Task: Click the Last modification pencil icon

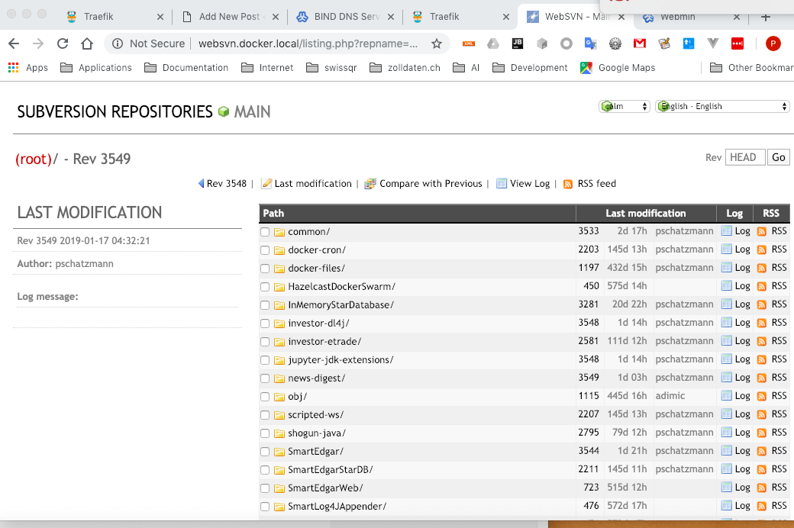Action: point(266,183)
